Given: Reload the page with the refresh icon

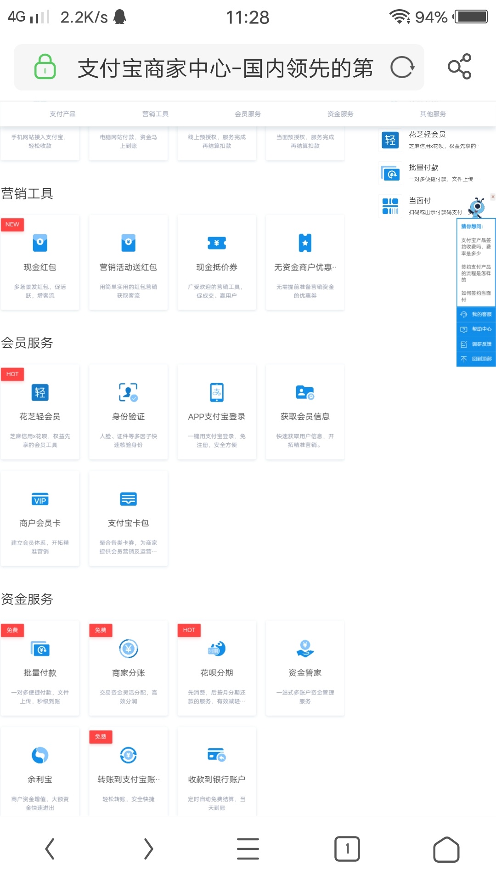Looking at the screenshot, I should click(x=402, y=67).
